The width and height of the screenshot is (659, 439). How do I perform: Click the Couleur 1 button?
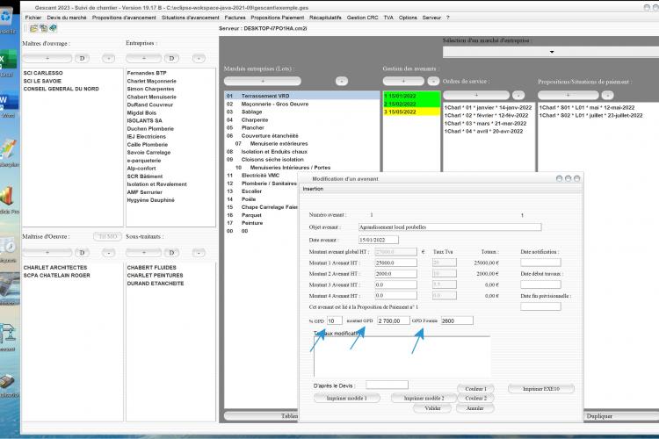pyautogui.click(x=475, y=389)
